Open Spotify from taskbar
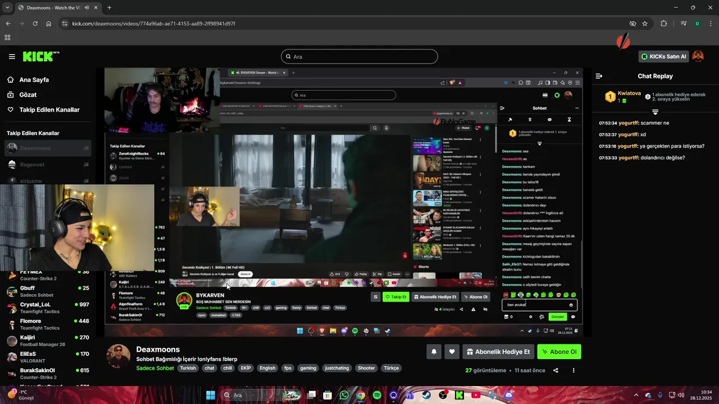This screenshot has width=719, height=404. (377, 395)
